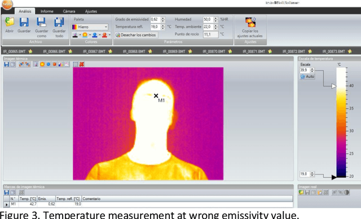Open the IR_00870.BMT image tab
This screenshot has width=361, height=219.
(214, 51)
